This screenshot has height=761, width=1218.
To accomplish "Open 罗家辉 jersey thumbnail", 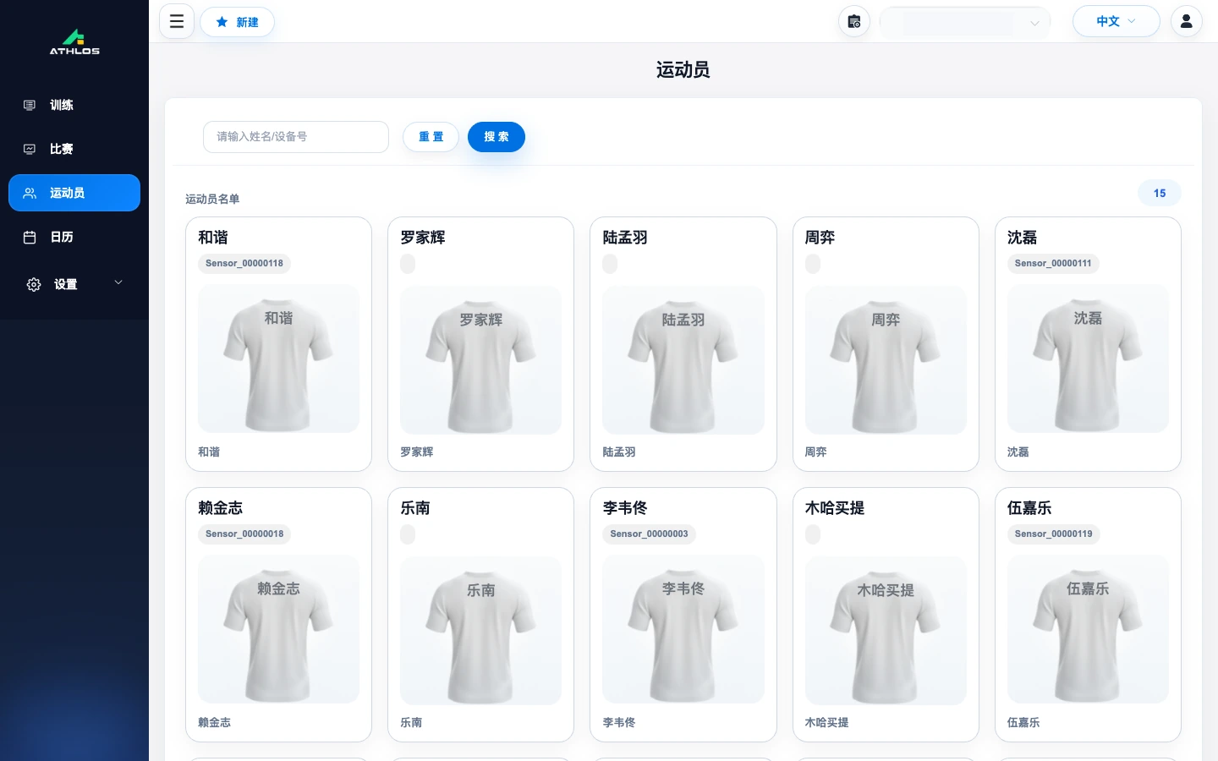I will 480,360.
